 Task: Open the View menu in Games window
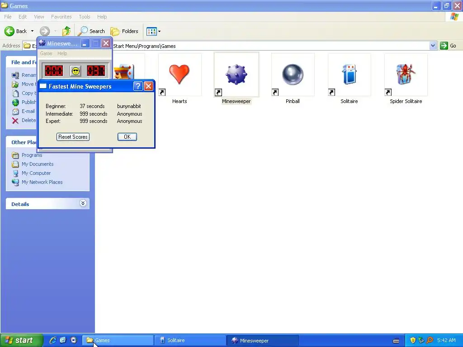point(39,17)
